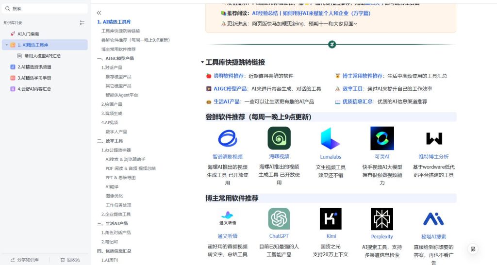Jump to outline item 三、生活AI产品
The height and width of the screenshot is (265, 497).
[x=113, y=223]
